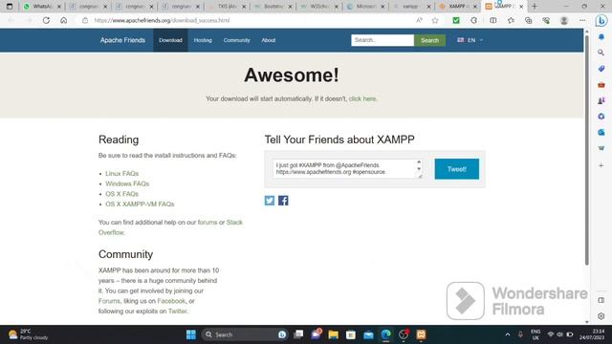Open Microsoft Edge from taskbar
This screenshot has width=612, height=344.
click(386, 334)
